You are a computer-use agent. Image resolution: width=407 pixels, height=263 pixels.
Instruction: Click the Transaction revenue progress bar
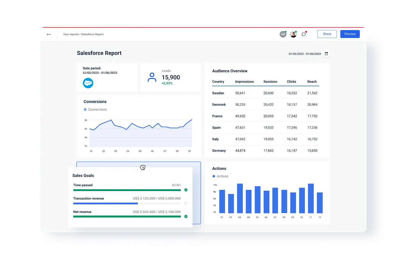pos(127,203)
